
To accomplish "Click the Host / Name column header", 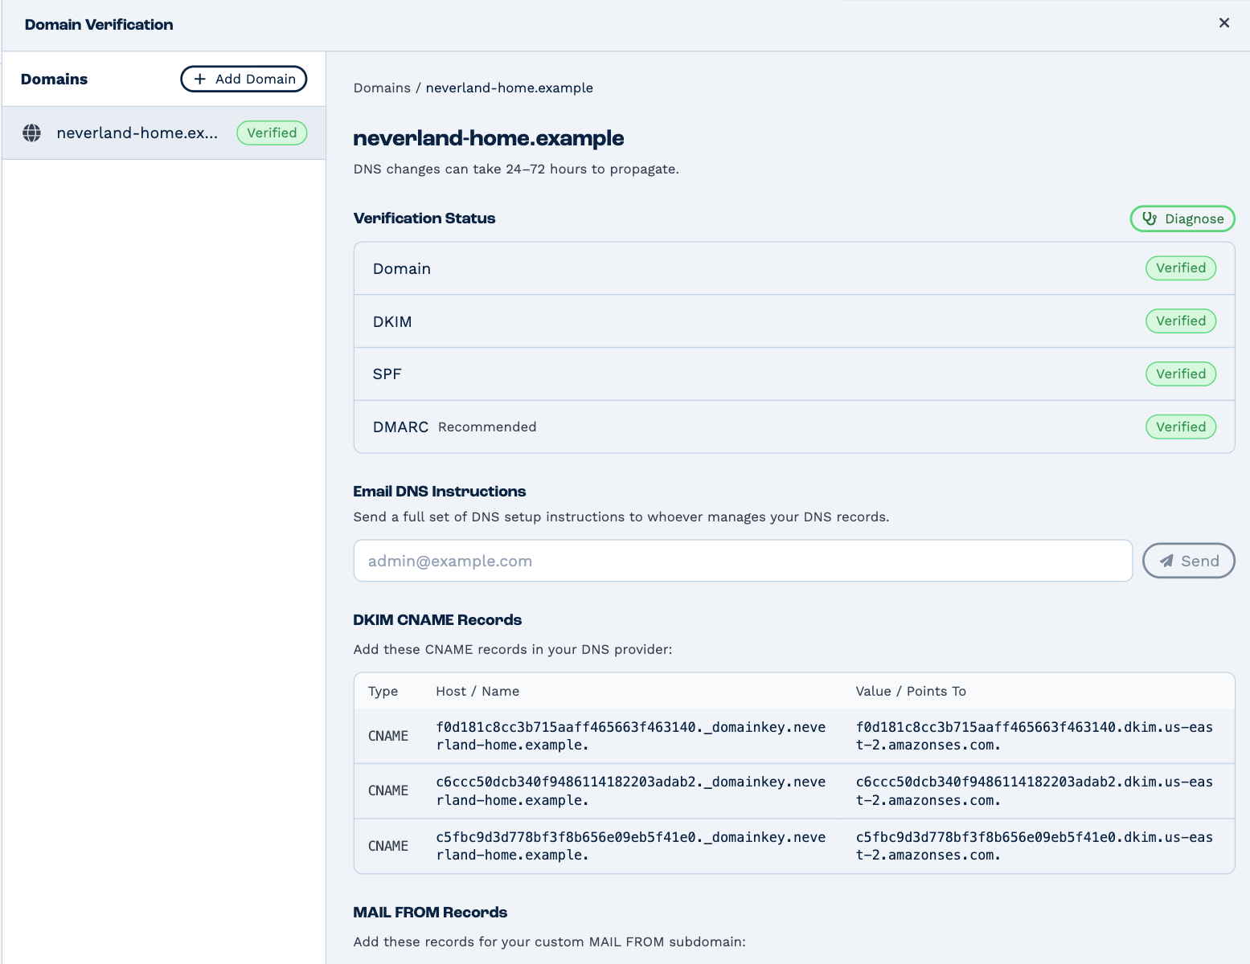I will (477, 691).
